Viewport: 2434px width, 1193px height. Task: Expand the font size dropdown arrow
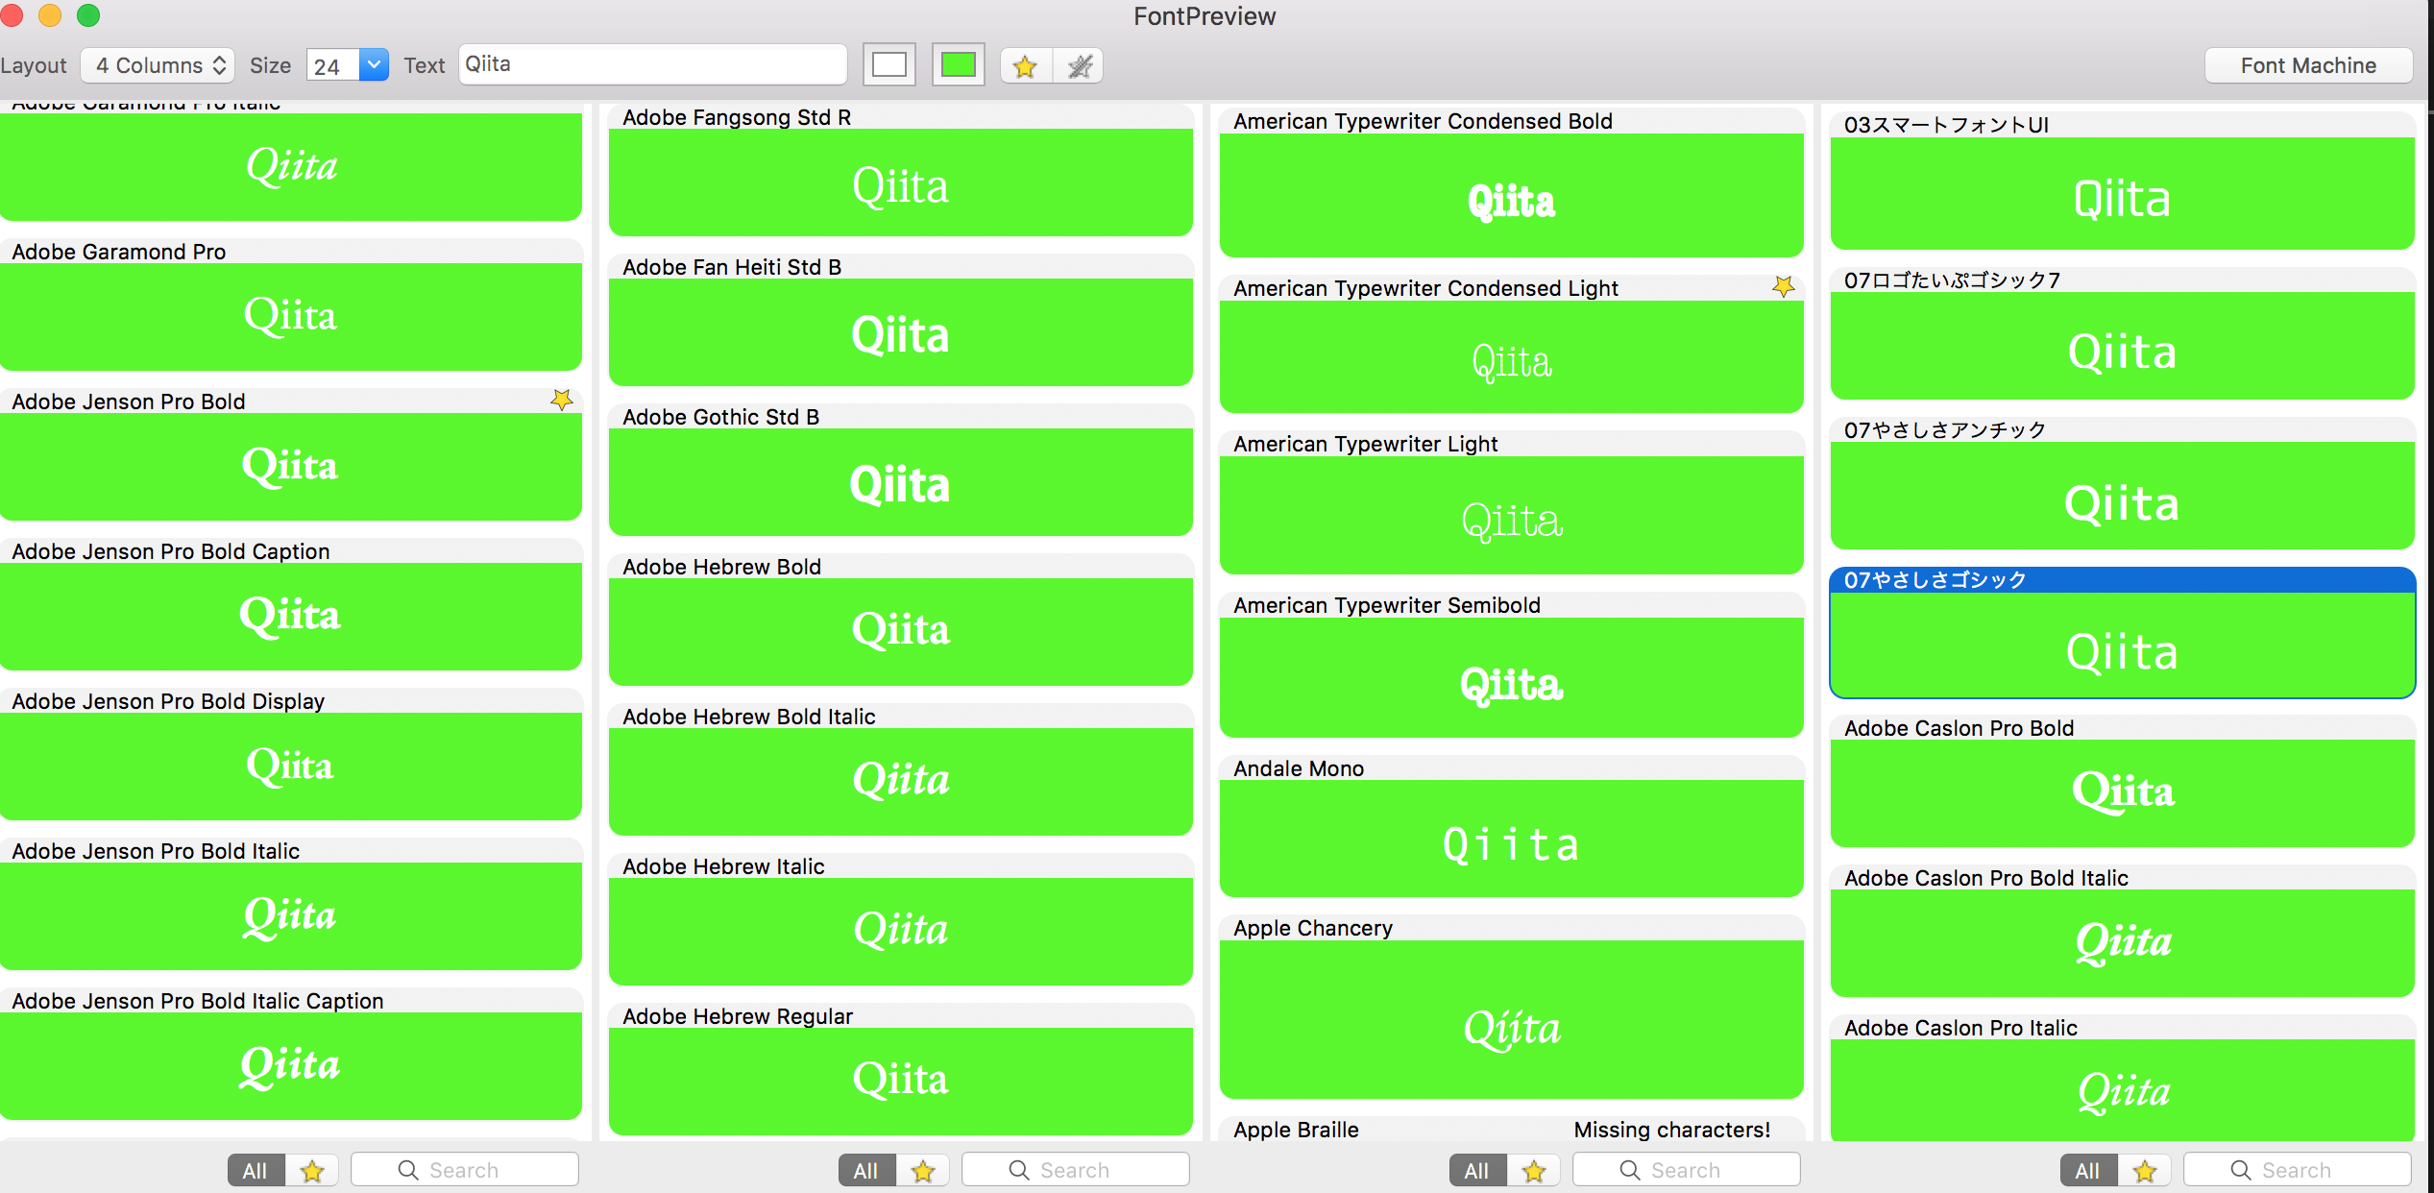coord(374,65)
